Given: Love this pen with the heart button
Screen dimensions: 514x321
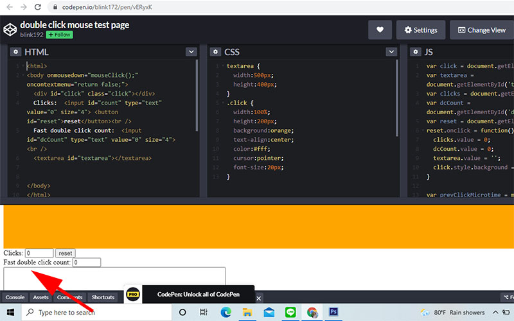Looking at the screenshot, I should (380, 30).
